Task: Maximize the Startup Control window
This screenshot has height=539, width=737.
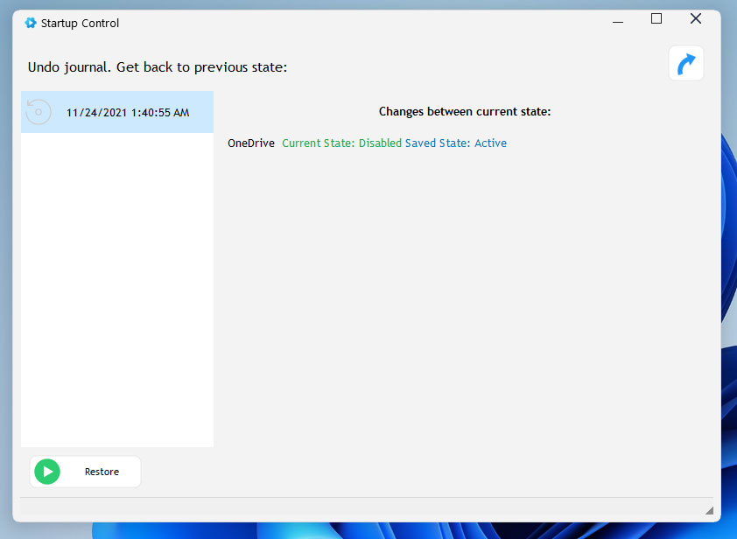Action: [x=656, y=19]
